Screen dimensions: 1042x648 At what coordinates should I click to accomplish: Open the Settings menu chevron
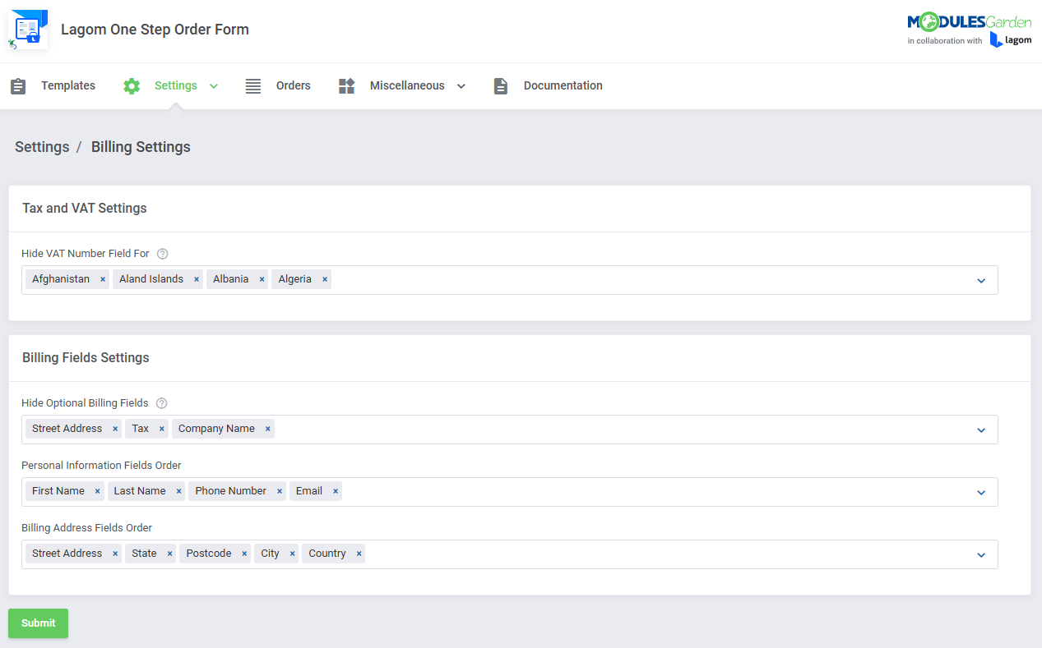(x=214, y=86)
